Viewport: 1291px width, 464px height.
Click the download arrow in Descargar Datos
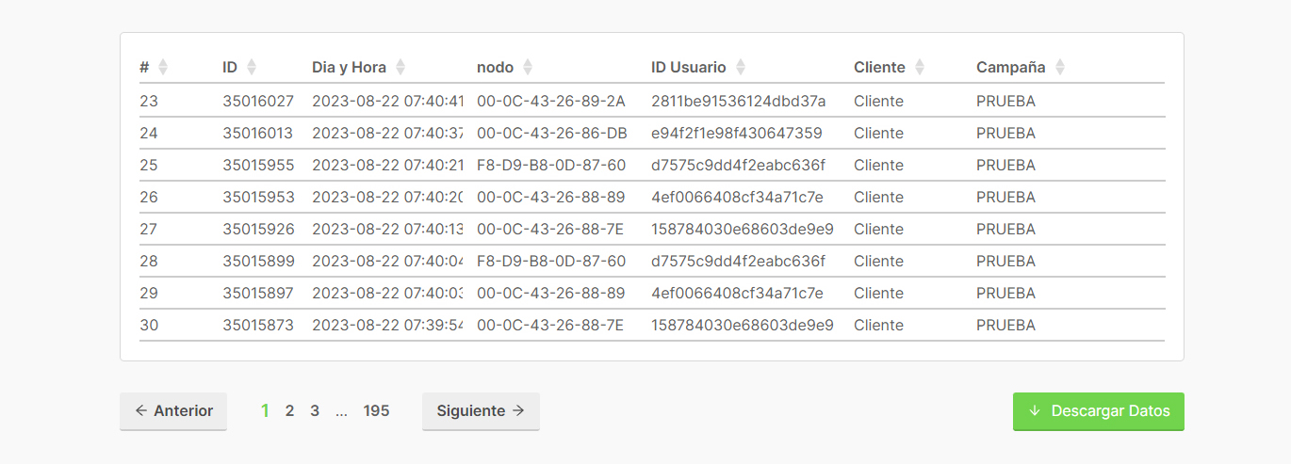1035,411
